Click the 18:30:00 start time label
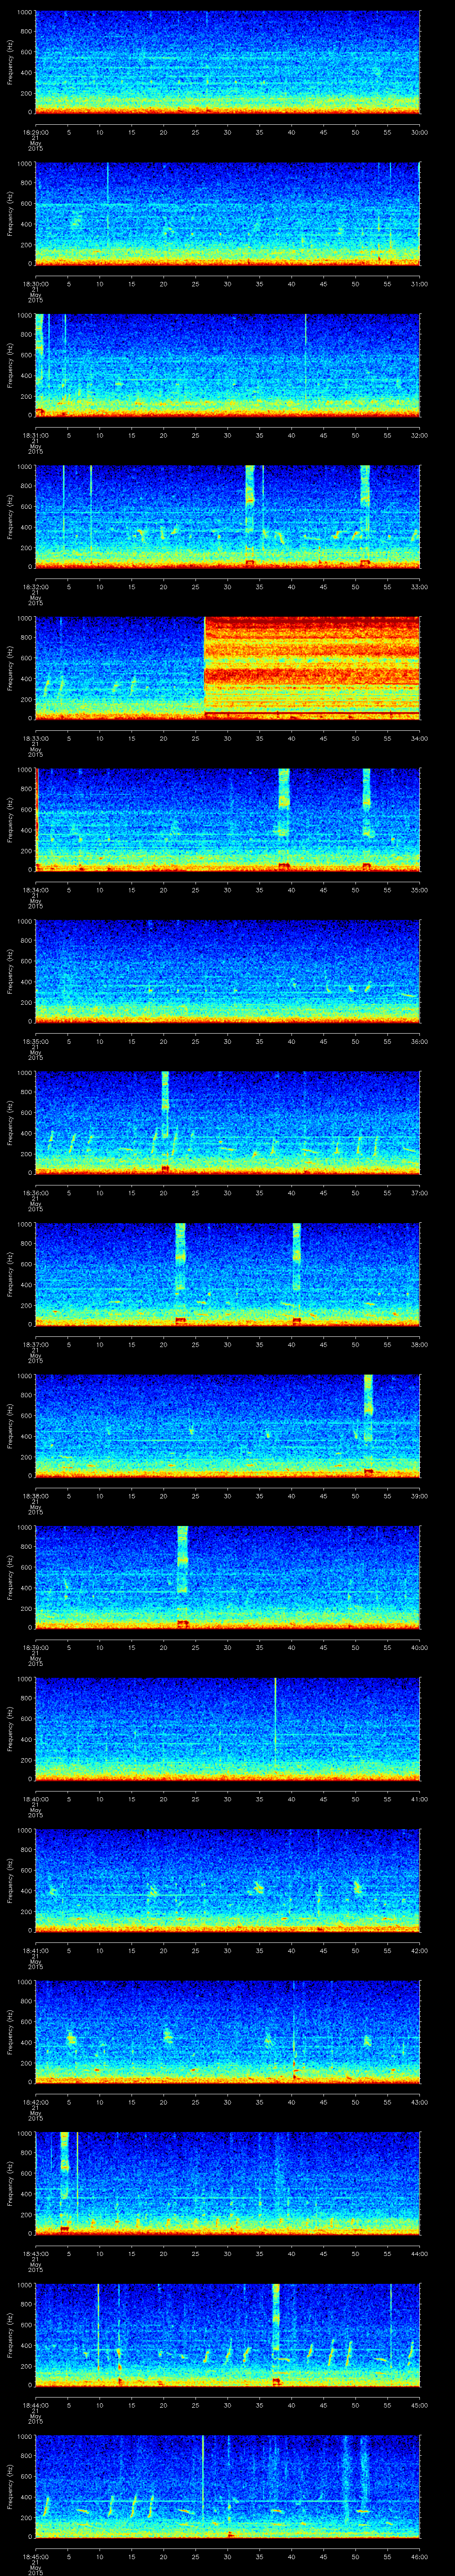 (35, 284)
